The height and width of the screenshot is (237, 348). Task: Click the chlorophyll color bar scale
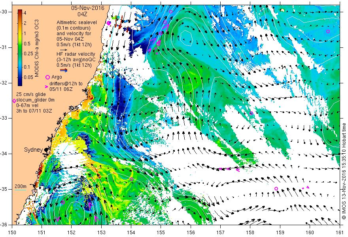pyautogui.click(x=20, y=47)
